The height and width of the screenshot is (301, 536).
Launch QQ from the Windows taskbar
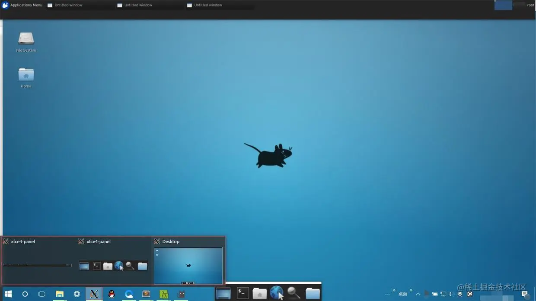111,294
